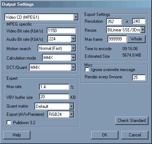This screenshot has height=144, width=152.
Task: Click the Mux rate label
Action: (14, 87)
